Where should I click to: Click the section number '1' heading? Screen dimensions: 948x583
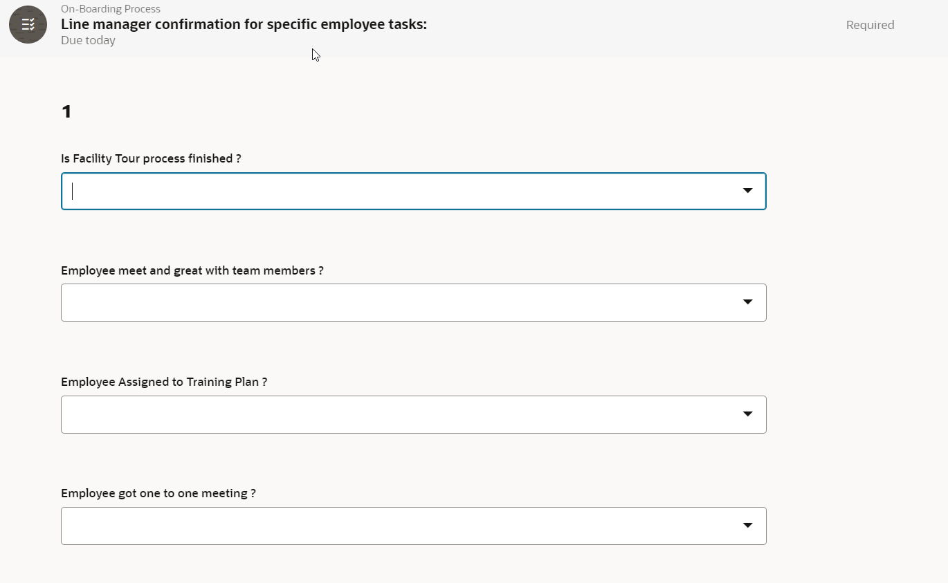[x=66, y=111]
